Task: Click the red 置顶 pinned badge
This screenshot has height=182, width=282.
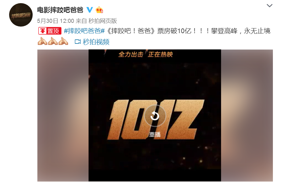Action: point(50,31)
